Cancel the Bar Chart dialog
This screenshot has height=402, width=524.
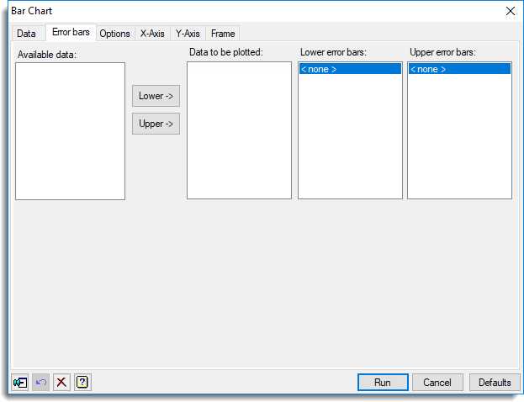(437, 383)
